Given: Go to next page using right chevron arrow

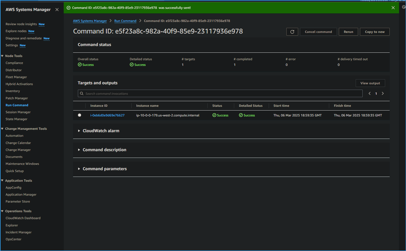Looking at the screenshot, I should tap(382, 93).
